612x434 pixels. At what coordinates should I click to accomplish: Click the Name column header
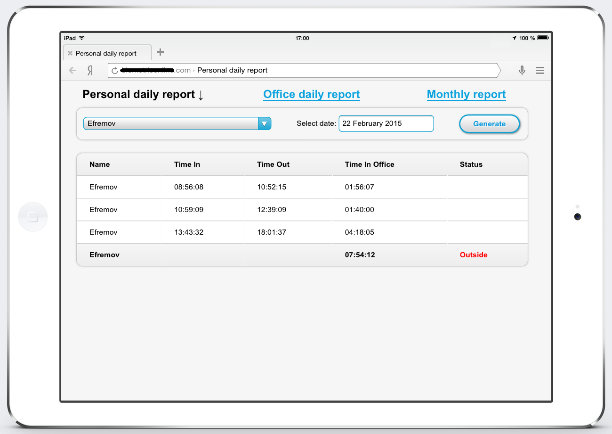[99, 164]
